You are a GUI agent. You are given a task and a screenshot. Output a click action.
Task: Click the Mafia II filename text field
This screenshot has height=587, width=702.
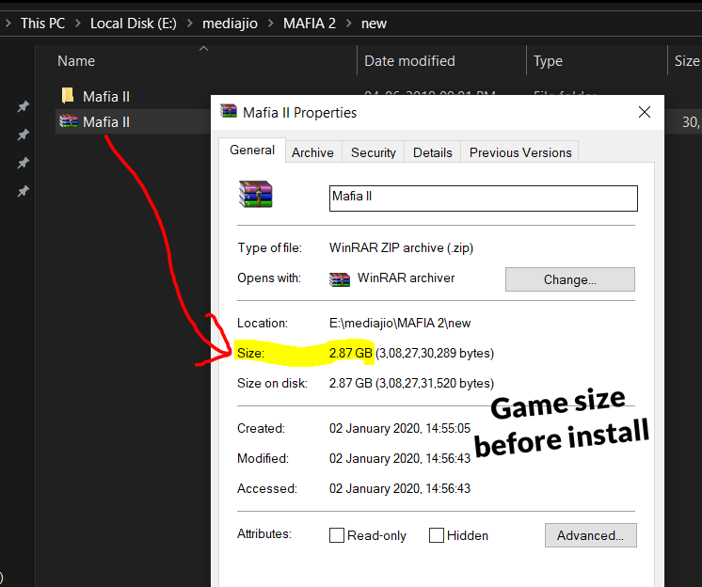pos(483,198)
